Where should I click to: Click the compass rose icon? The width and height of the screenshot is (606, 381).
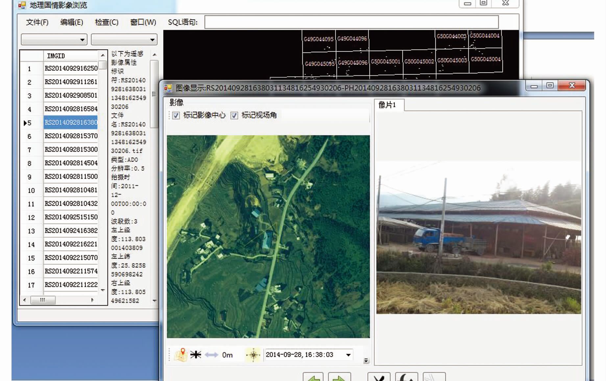pyautogui.click(x=253, y=355)
